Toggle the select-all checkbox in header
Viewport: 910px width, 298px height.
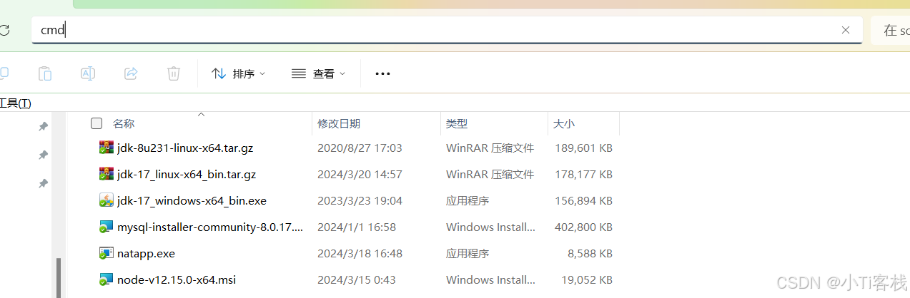tap(97, 123)
